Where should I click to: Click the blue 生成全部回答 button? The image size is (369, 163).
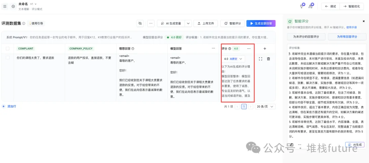tap(261, 23)
